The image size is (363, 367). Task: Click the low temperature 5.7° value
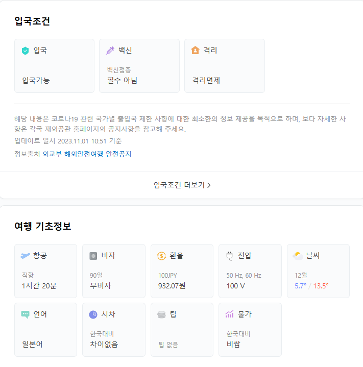301,286
